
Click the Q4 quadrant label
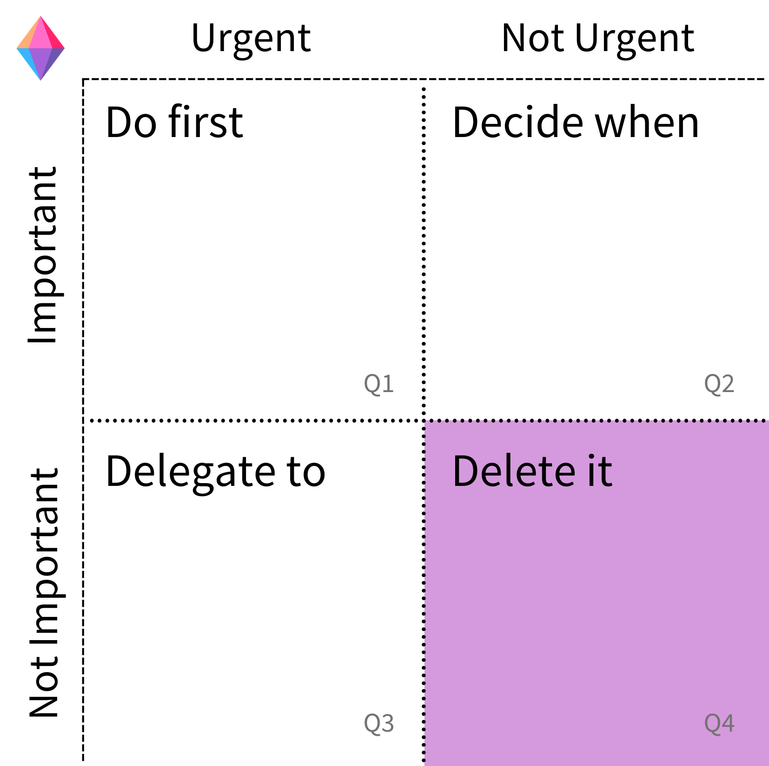[x=719, y=724]
